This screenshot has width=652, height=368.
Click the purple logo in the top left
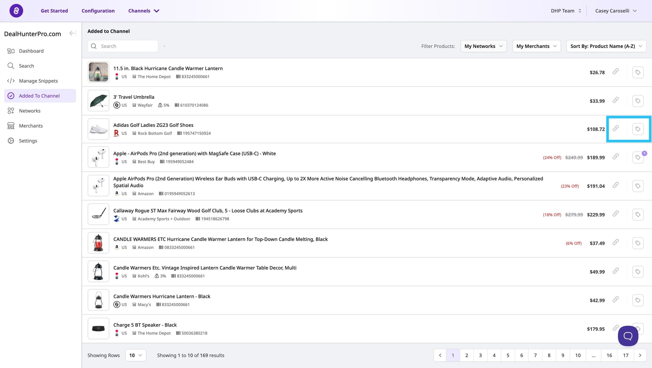(16, 11)
